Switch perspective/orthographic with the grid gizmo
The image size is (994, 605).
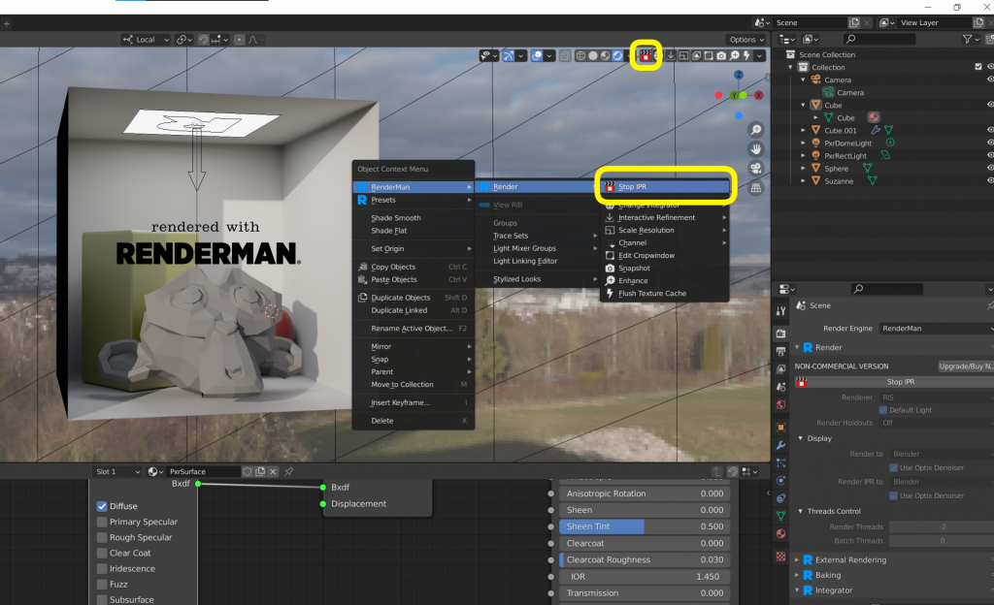click(x=755, y=188)
